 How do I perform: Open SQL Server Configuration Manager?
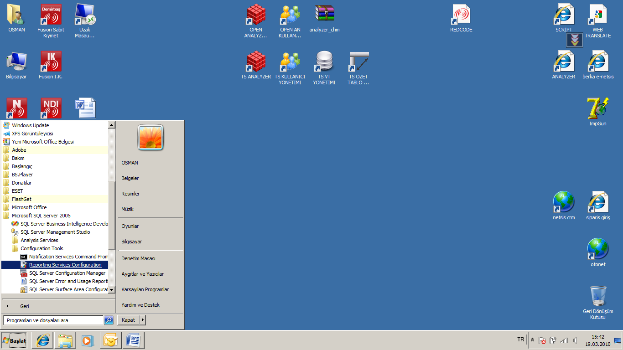[55, 273]
